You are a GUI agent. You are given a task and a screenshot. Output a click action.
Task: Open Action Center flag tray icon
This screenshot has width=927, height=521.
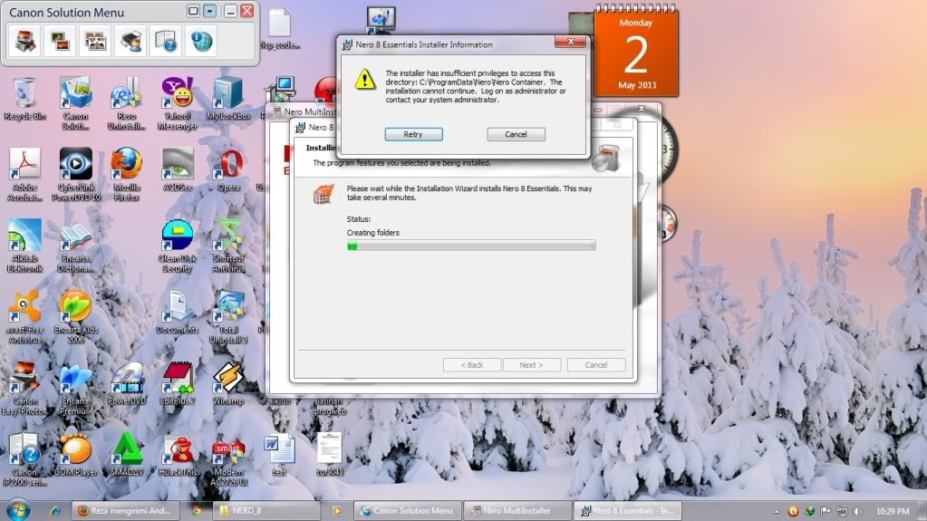(x=826, y=511)
